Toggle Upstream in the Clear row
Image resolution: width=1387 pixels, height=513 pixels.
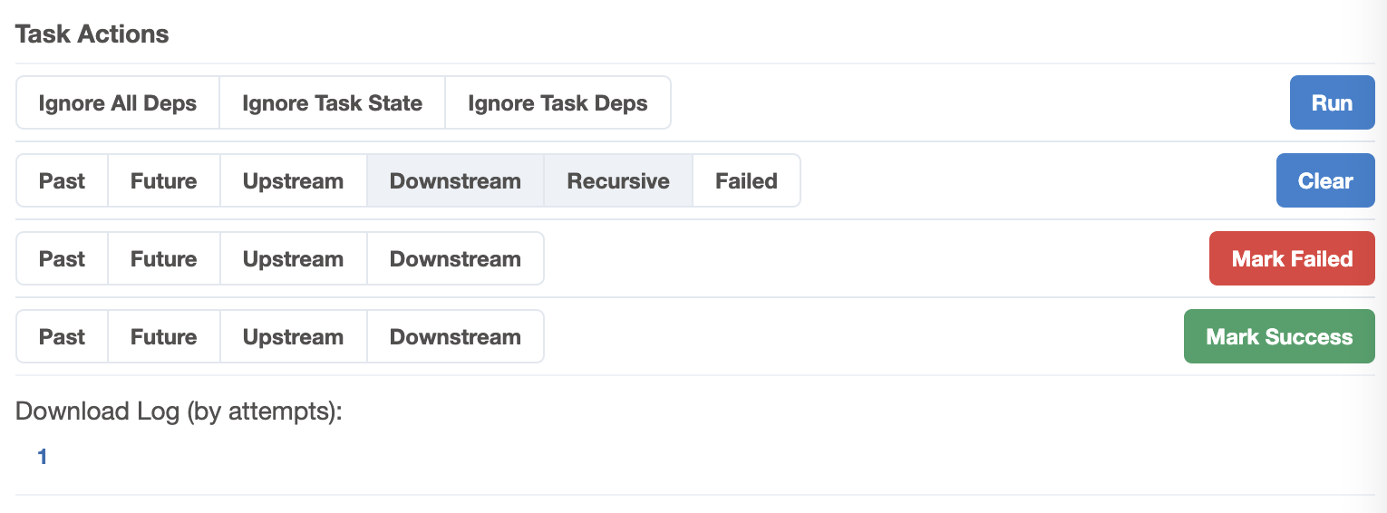[x=293, y=181]
